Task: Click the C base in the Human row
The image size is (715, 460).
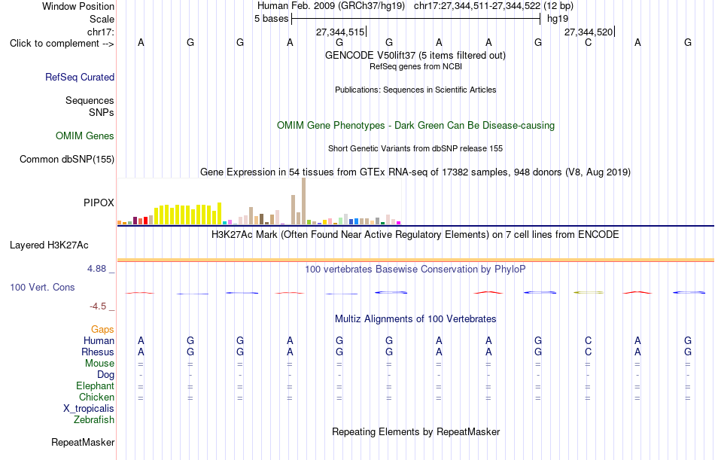Action: pos(589,341)
